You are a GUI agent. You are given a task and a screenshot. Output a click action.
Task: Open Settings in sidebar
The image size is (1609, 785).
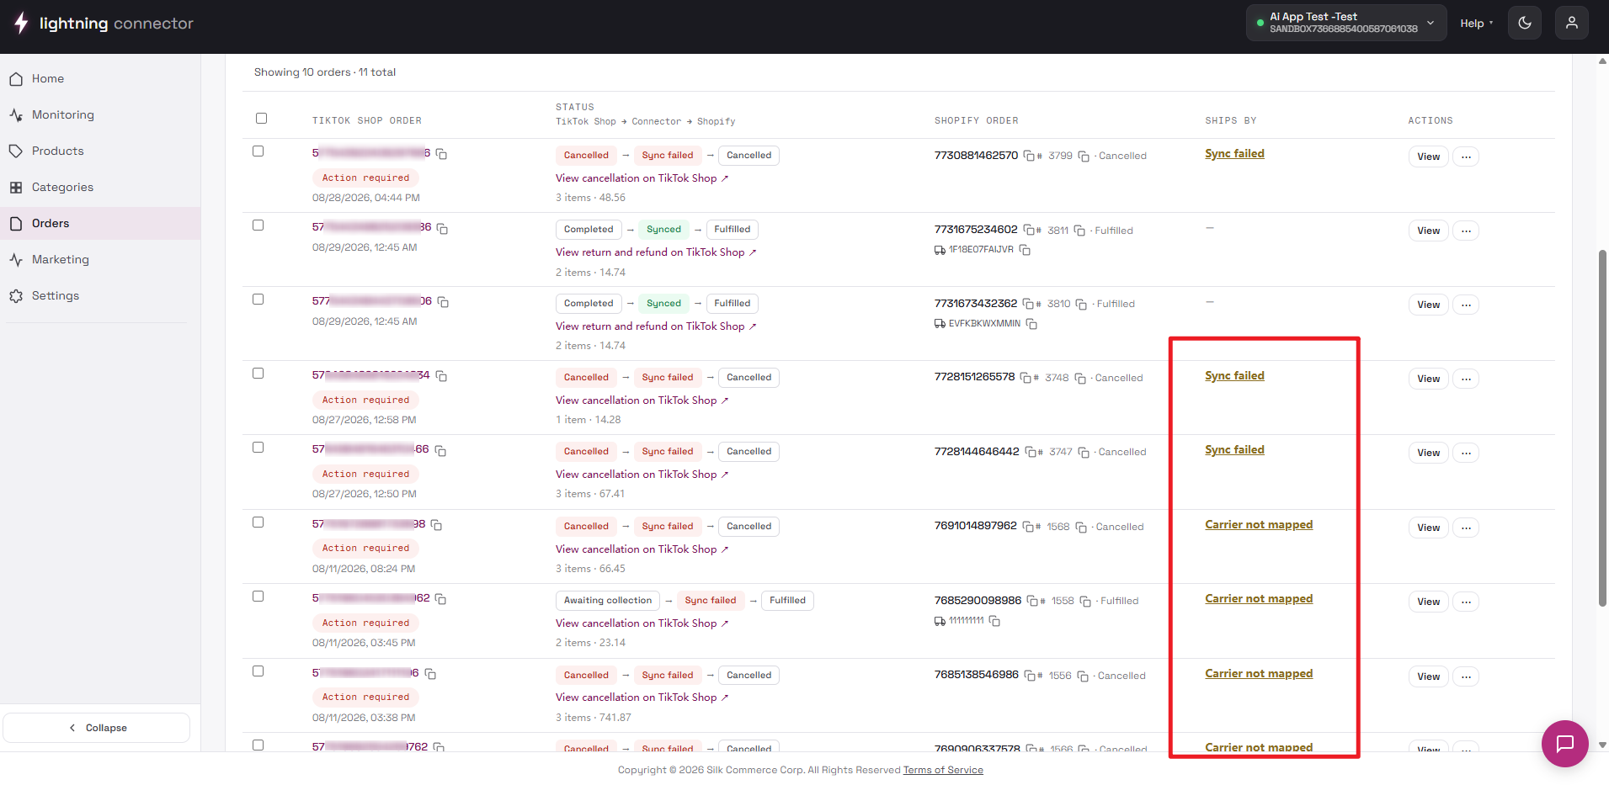[100, 295]
